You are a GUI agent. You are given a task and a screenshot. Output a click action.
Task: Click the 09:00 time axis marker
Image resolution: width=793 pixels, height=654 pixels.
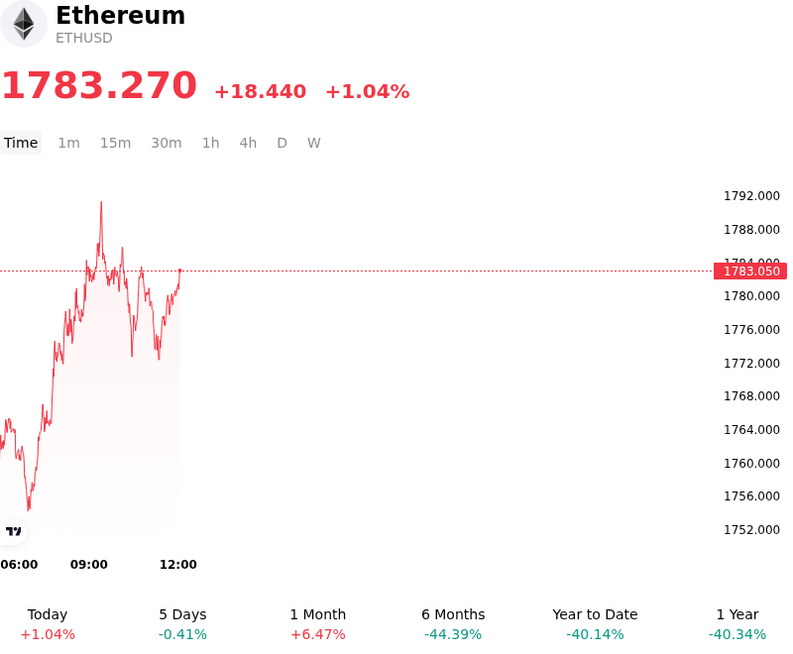point(89,565)
